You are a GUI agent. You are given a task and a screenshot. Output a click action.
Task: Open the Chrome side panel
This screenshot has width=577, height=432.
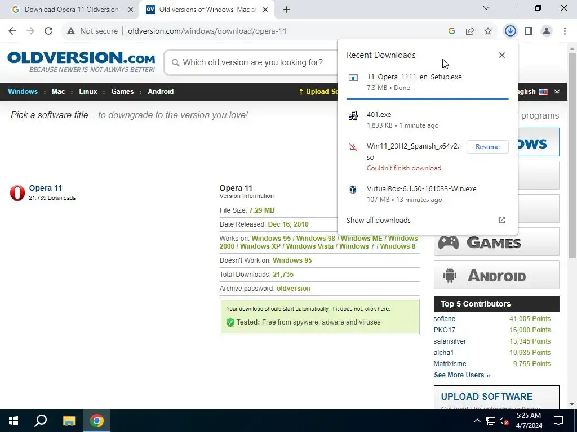(529, 31)
